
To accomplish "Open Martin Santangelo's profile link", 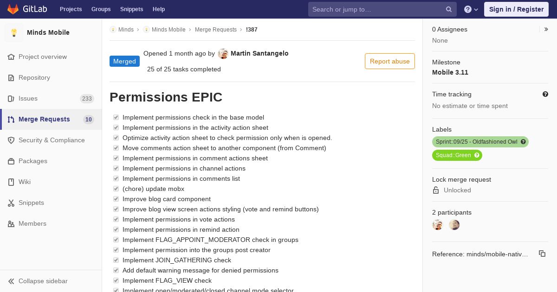I will tap(259, 53).
